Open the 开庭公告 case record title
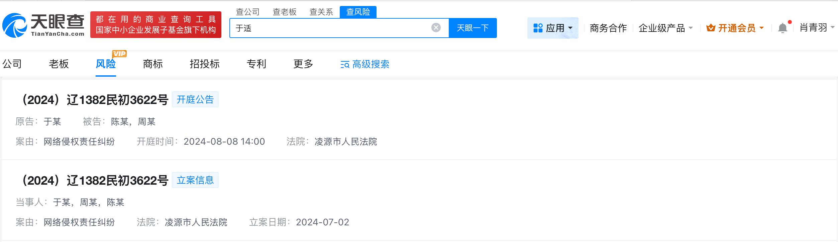This screenshot has height=242, width=838. (94, 100)
